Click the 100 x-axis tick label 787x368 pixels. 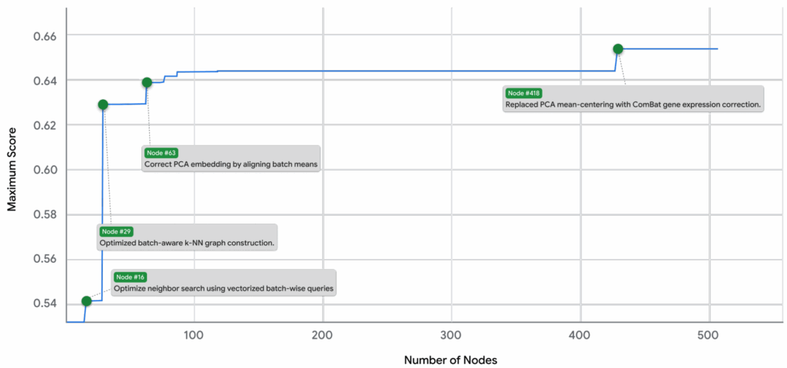(x=194, y=336)
